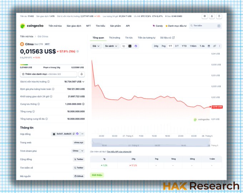This screenshot has width=243, height=193.
Task: Select the T.đa maximum chart range
Action: pyautogui.click(x=202, y=46)
